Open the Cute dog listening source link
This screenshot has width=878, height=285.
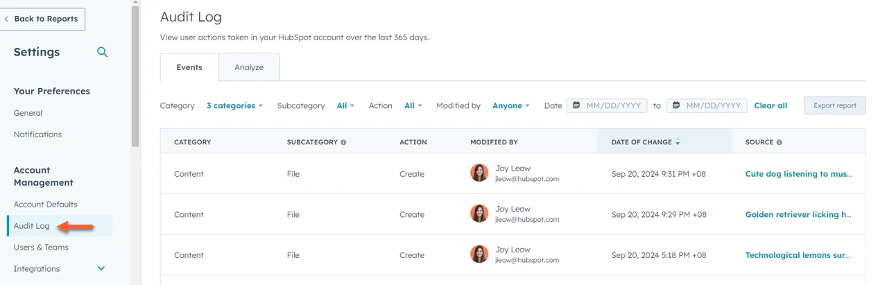coord(798,174)
